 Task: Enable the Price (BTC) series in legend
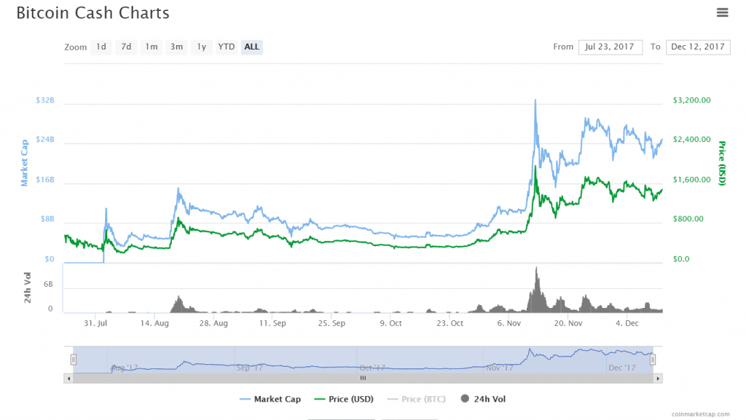417,399
